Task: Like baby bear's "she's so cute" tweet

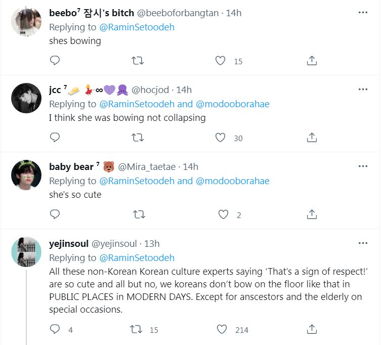Action: click(223, 214)
